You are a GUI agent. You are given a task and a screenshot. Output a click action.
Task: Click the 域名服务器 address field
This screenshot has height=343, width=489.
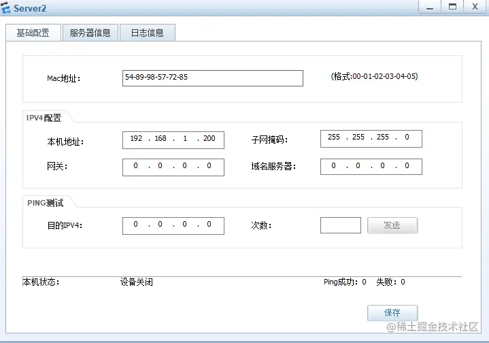371,167
